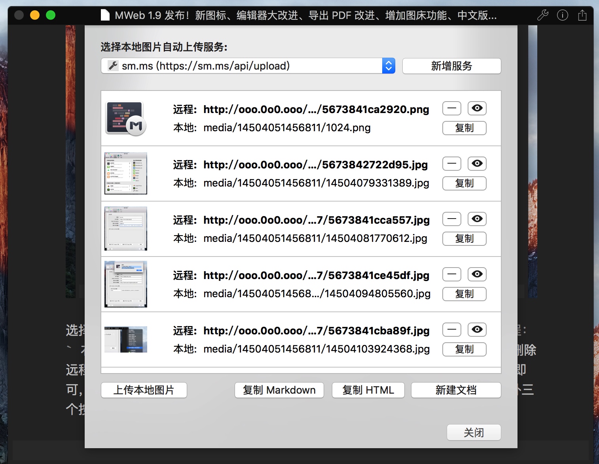Preview 5673841cba89f.jpg with the eye icon
Screen dimensions: 599x464
pos(477,330)
